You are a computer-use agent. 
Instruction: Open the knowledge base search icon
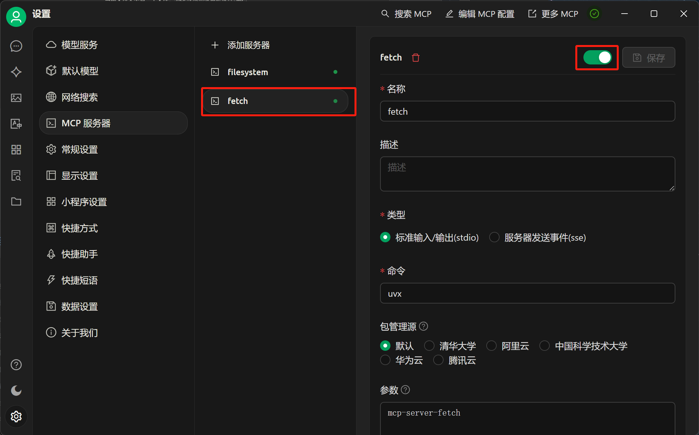coord(16,176)
